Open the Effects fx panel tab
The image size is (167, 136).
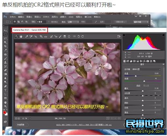144,61
